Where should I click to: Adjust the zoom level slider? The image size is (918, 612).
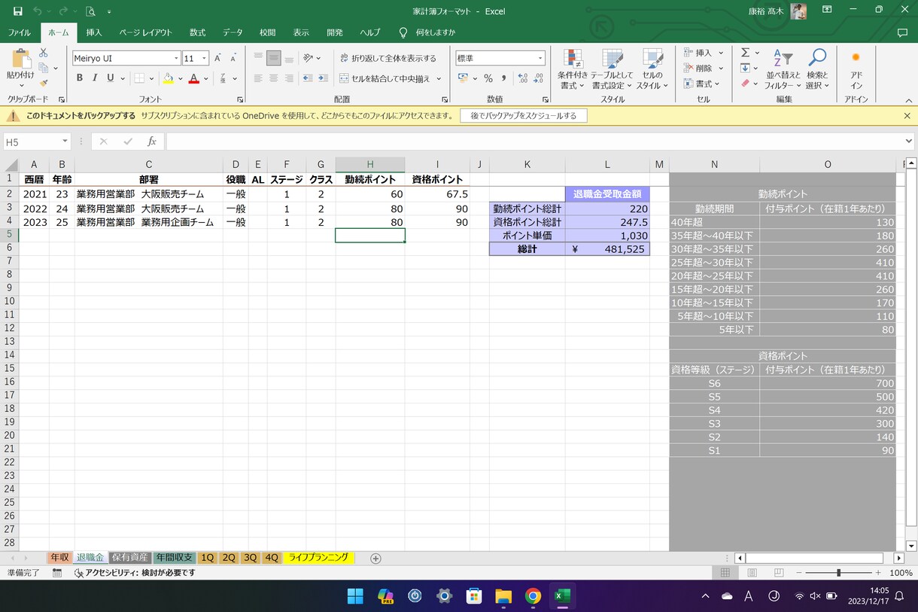[x=838, y=573]
